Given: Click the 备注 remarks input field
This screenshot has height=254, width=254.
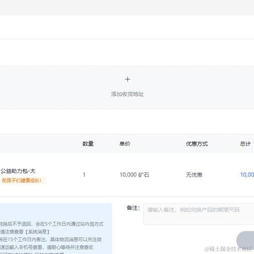Looking at the screenshot, I should click(199, 214).
